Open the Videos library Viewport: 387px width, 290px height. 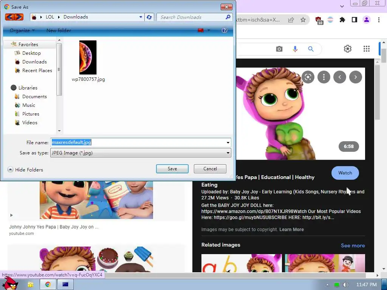pos(29,122)
